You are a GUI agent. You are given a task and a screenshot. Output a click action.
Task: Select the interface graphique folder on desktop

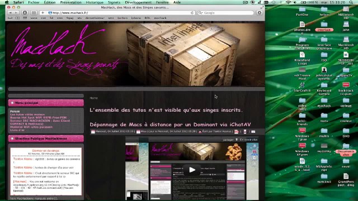[x=324, y=44]
